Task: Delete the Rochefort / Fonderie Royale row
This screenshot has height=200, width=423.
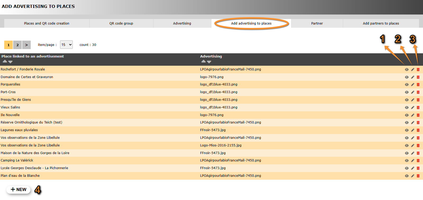Action: (x=418, y=70)
